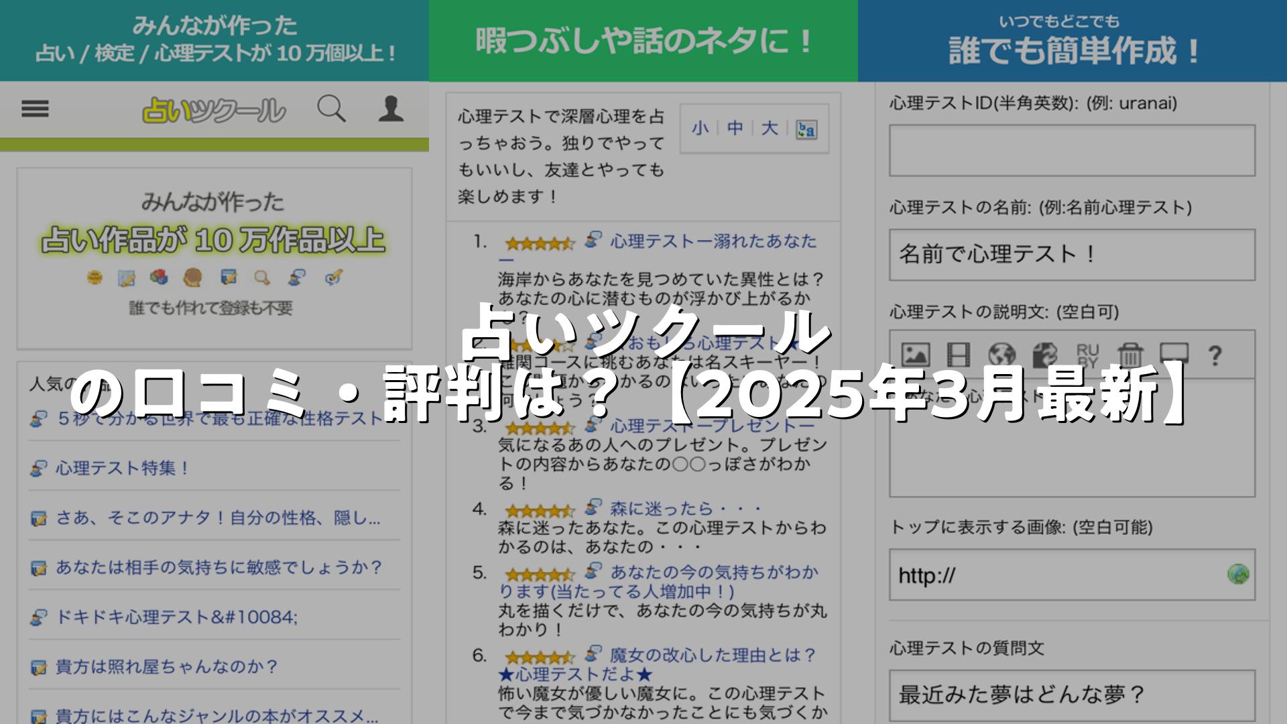
Task: Click the insert video film icon
Action: (959, 355)
